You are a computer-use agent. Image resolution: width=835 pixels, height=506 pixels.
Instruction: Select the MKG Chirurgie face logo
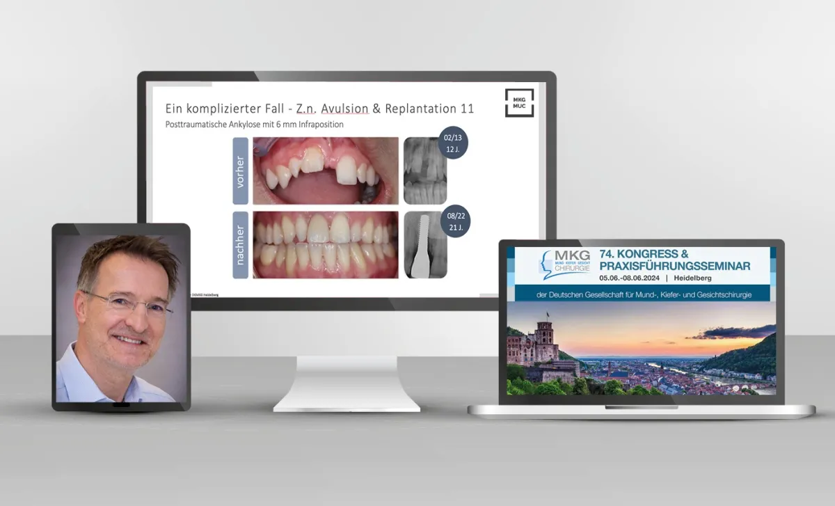pos(547,261)
